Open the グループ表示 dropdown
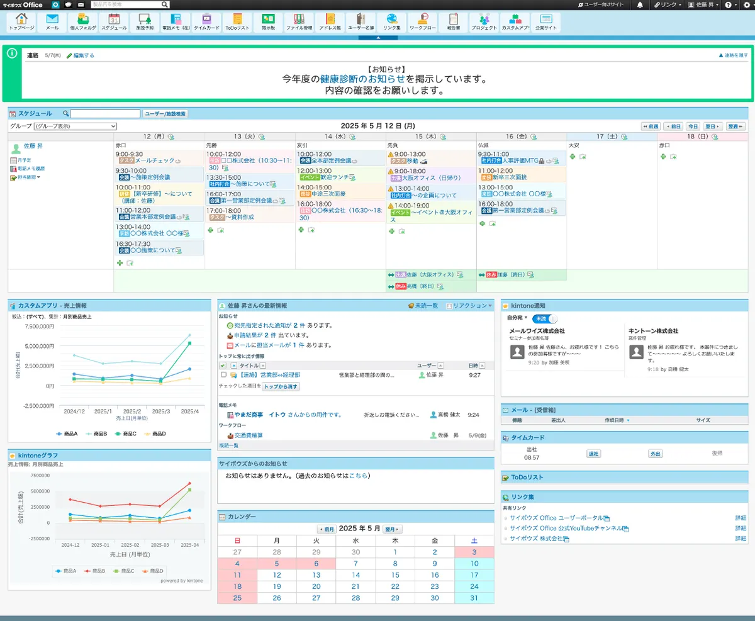 point(75,126)
